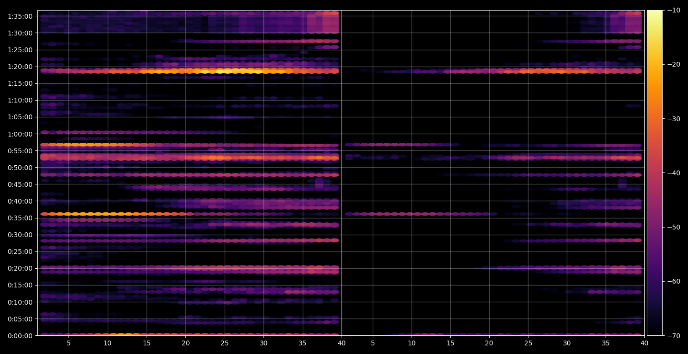Click the 0:30:00 time tick label

pyautogui.click(x=20, y=235)
